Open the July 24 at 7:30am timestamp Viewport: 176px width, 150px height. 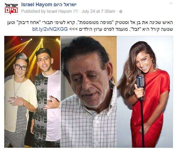[98, 11]
